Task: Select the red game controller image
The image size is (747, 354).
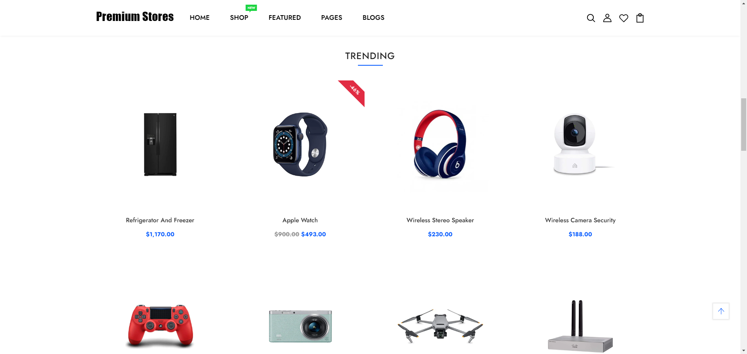Action: pyautogui.click(x=160, y=326)
